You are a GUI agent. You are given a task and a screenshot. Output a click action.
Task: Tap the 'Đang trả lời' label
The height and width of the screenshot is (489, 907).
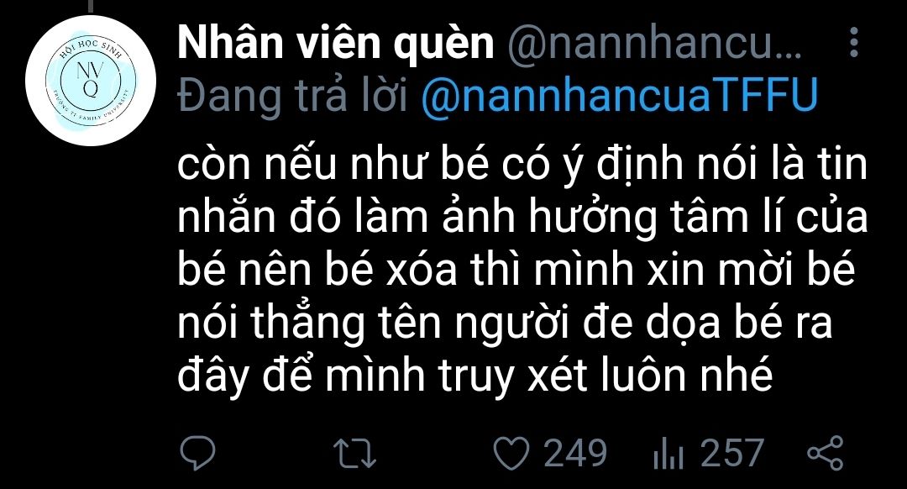pos(294,96)
